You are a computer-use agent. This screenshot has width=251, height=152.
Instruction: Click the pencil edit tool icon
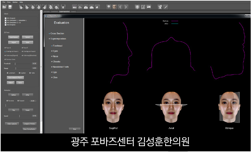pos(166,7)
